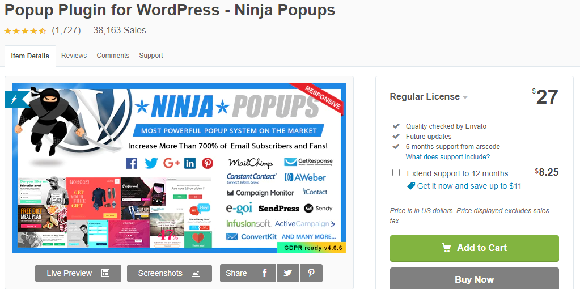Expand the Regular License dropdown arrow
The image size is (580, 289).
click(465, 97)
